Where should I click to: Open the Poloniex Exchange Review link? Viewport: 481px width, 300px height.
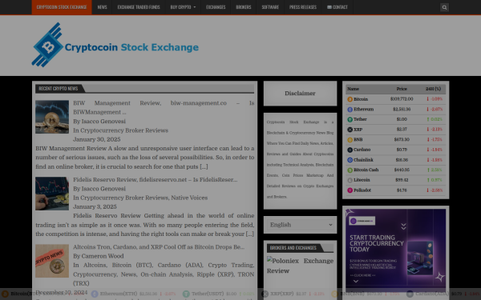tap(300, 266)
